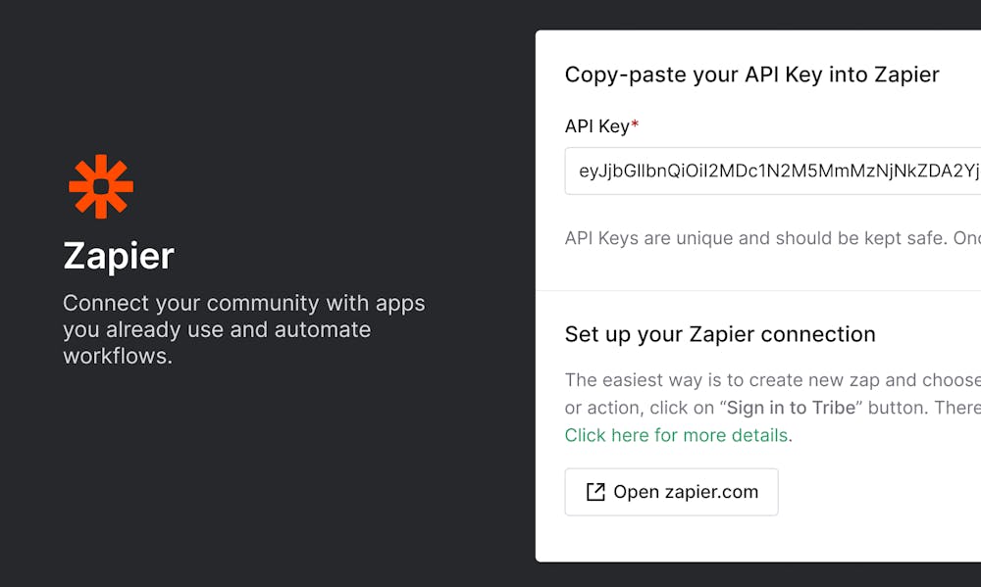Click the "API Key" field label
Viewport: 981px width, 587px height.
click(x=596, y=126)
